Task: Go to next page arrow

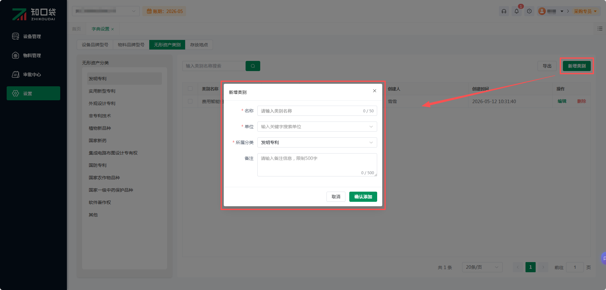Action: [x=543, y=267]
